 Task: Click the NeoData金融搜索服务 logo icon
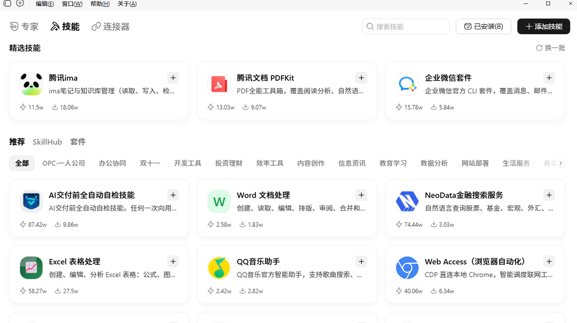pyautogui.click(x=407, y=201)
